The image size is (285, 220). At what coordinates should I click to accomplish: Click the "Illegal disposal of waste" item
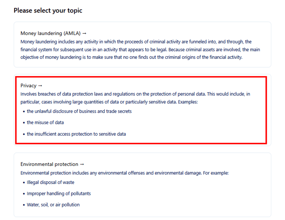[x=50, y=182]
